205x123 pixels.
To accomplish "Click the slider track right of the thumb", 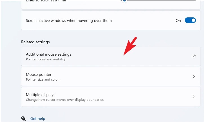I will click(x=161, y=0).
